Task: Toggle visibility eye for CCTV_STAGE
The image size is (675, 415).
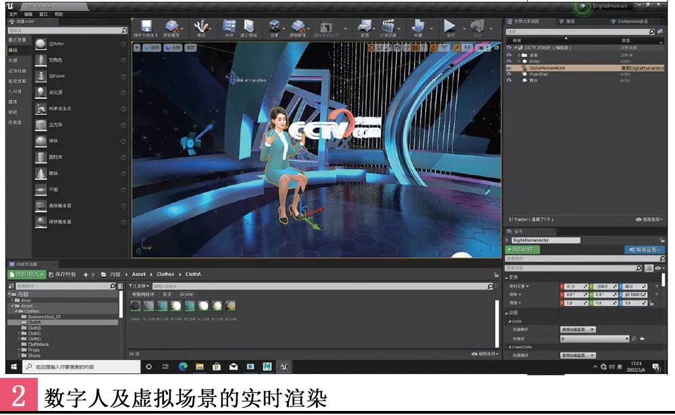Action: coord(510,48)
